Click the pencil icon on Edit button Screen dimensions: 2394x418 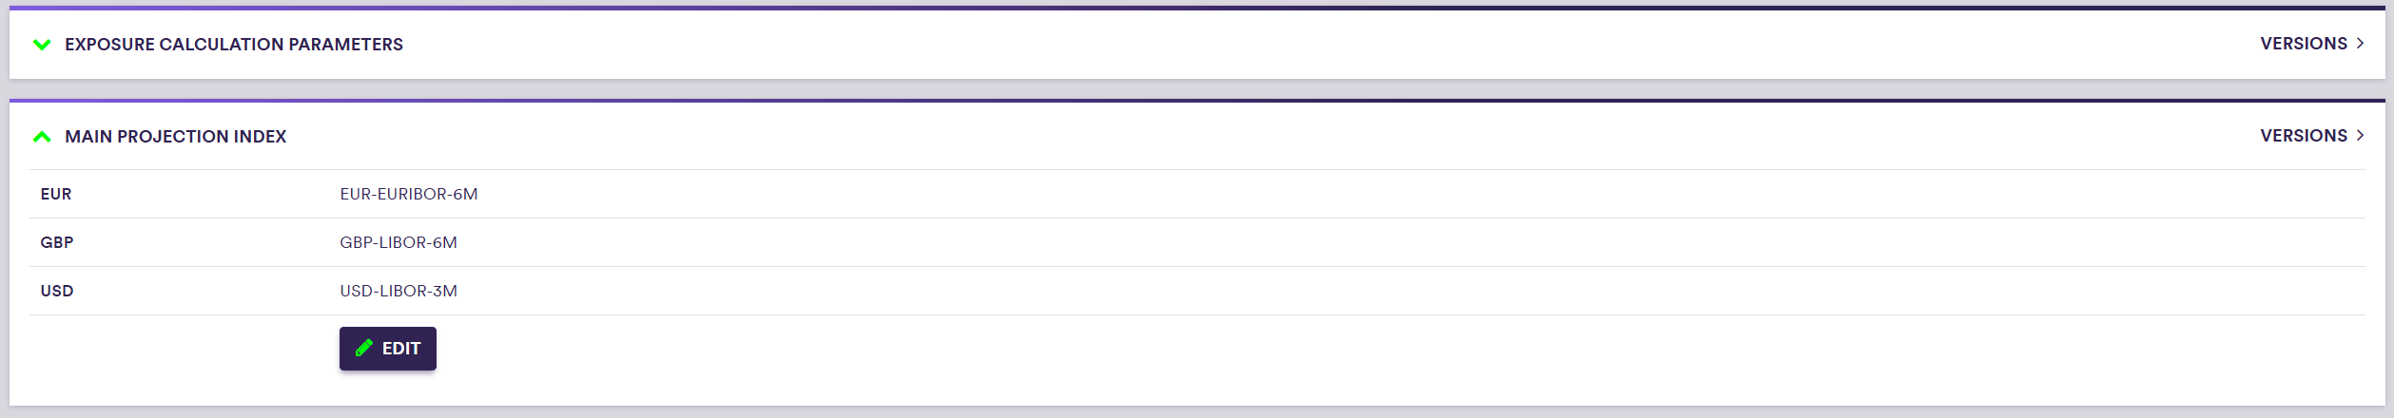363,349
